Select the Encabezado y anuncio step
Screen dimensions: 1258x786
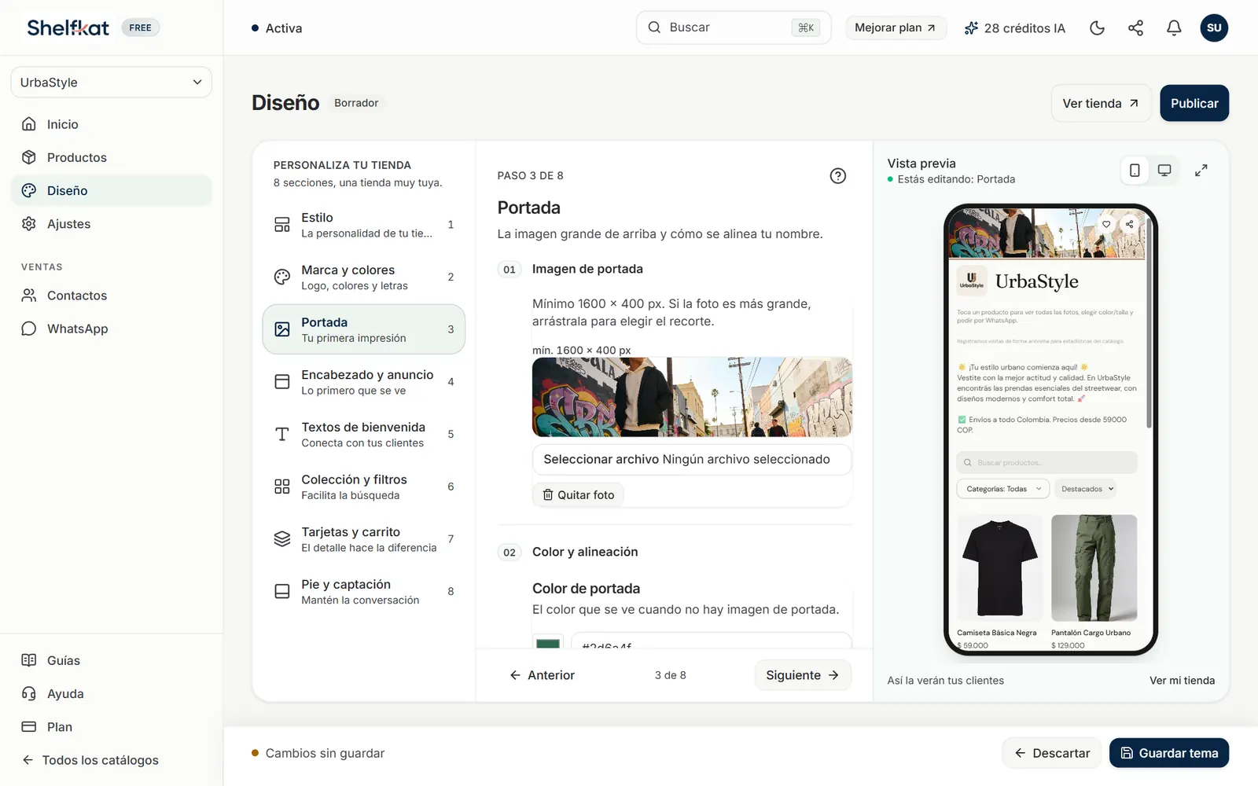point(363,382)
